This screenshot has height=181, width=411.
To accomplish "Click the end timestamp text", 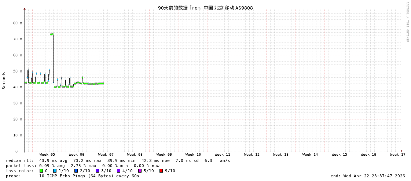I will 368,176.
